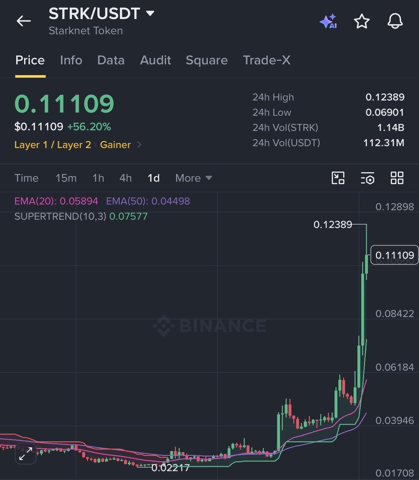Click the 0.08422 price axis label
Viewport: 419px width, 480px height.
[x=395, y=314]
